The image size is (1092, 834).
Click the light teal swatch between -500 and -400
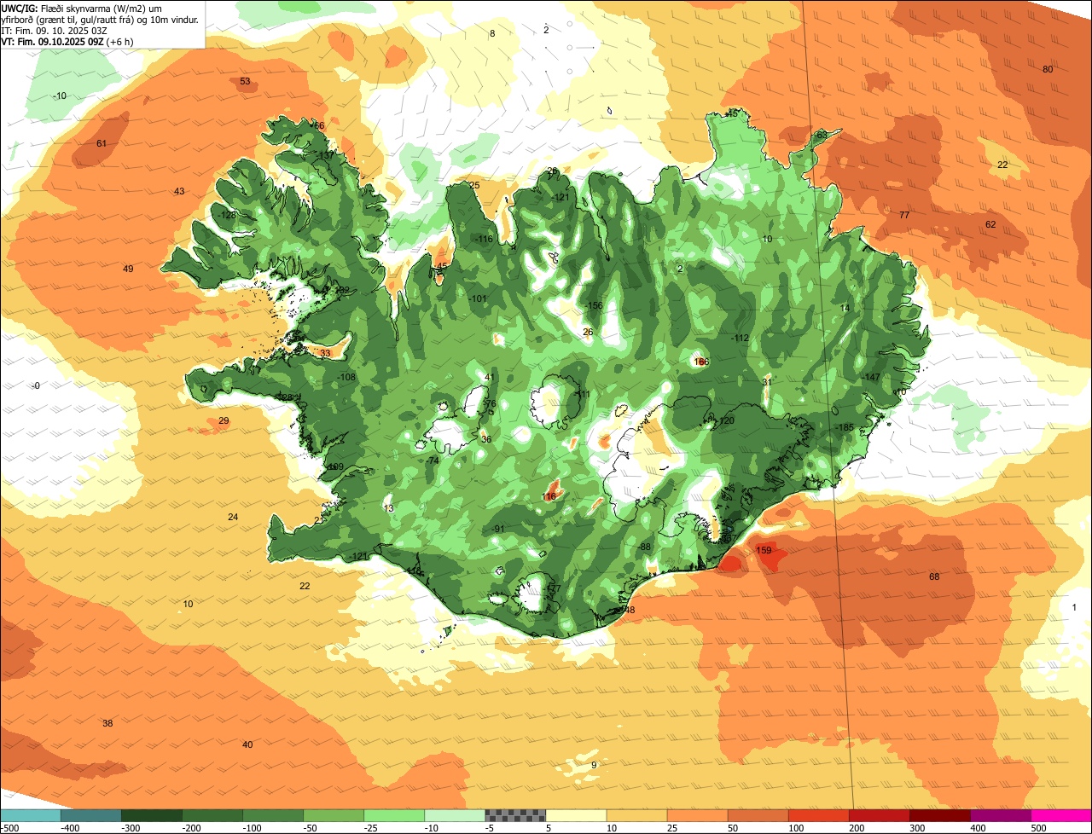(31, 815)
